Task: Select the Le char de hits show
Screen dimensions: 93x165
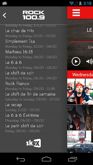Action: coord(34,33)
